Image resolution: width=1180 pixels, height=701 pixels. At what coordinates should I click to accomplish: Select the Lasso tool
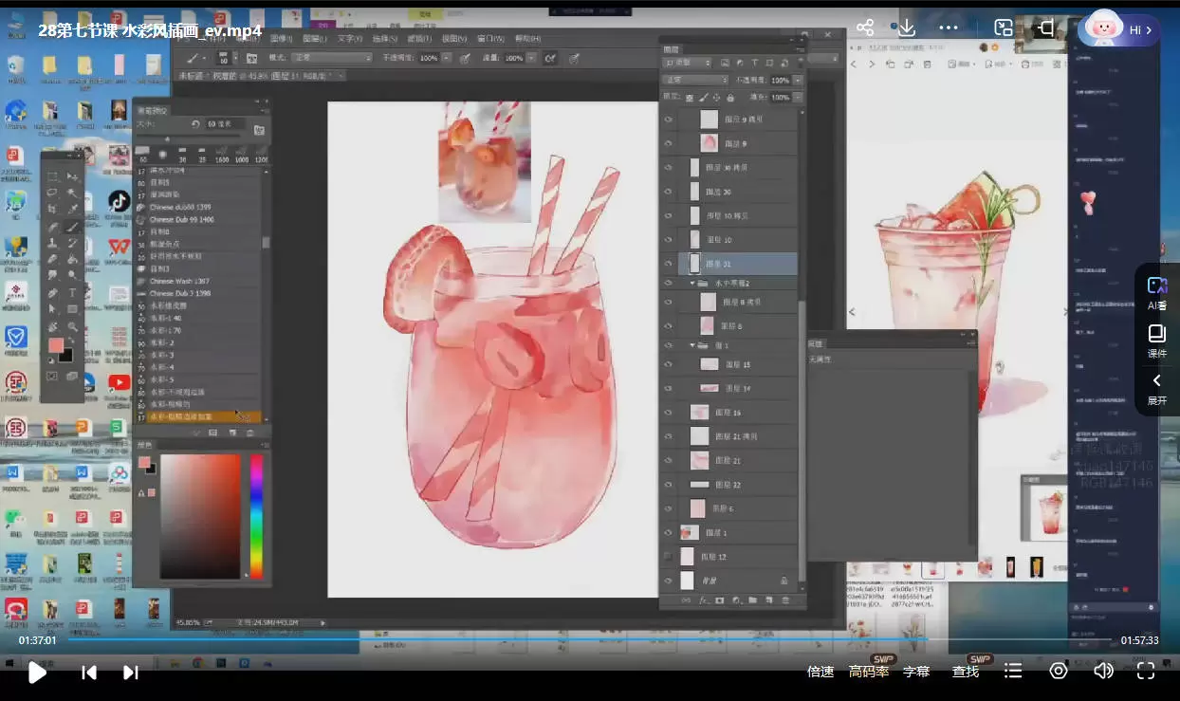pos(53,193)
